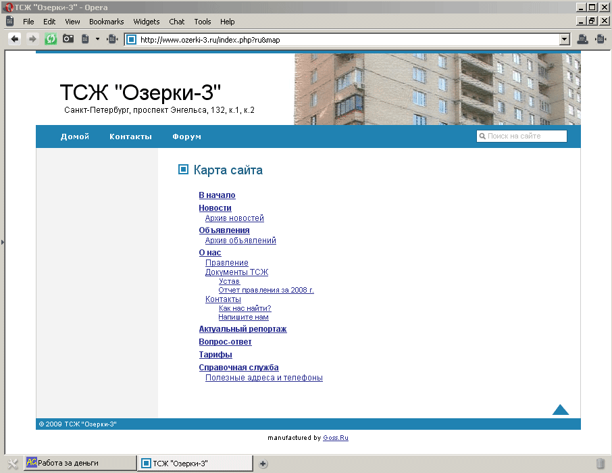The image size is (612, 473).
Task: Open the Новости link
Action: [215, 208]
